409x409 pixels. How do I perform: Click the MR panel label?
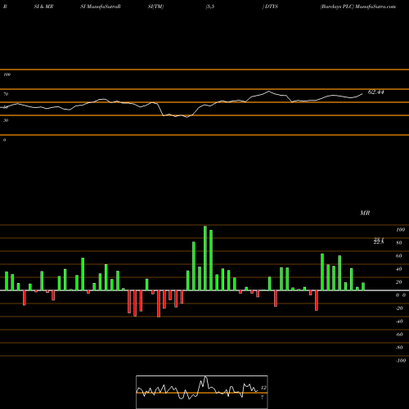pyautogui.click(x=365, y=213)
